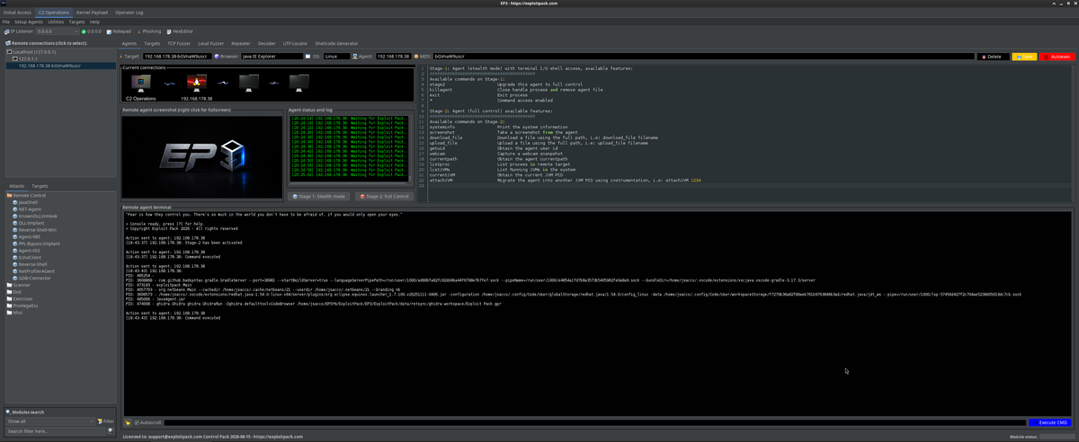Open the HexEditor tool
The height and width of the screenshot is (442, 1079).
click(x=179, y=31)
